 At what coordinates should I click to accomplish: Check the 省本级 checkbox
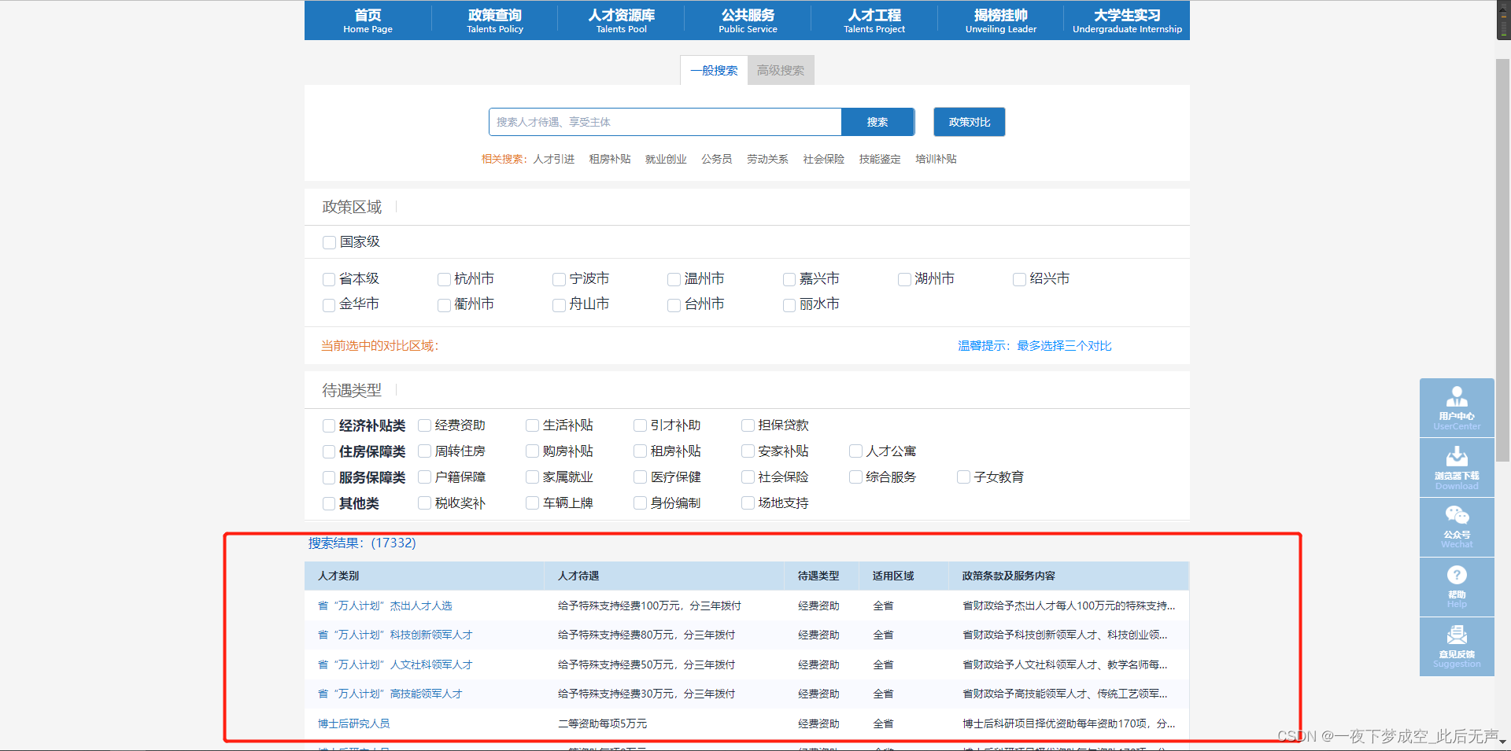point(329,279)
